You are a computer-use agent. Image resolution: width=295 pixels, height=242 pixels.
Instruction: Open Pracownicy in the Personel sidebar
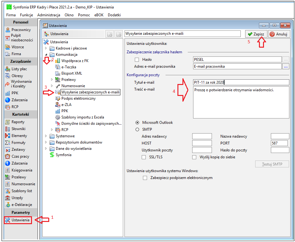coord(18,30)
